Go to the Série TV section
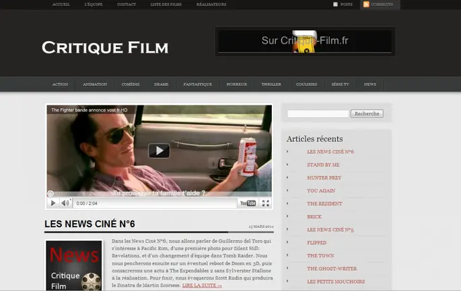 point(340,85)
